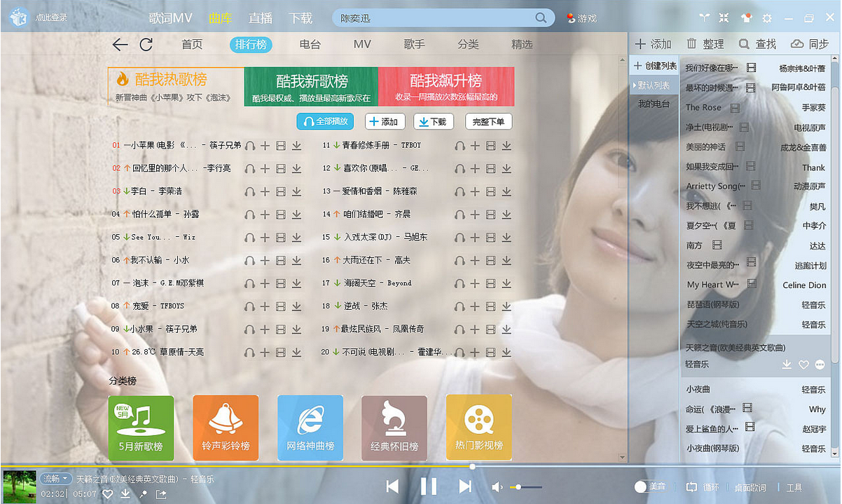The height and width of the screenshot is (504, 842).
Task: Toggle 循环 loop mode
Action: pos(703,487)
